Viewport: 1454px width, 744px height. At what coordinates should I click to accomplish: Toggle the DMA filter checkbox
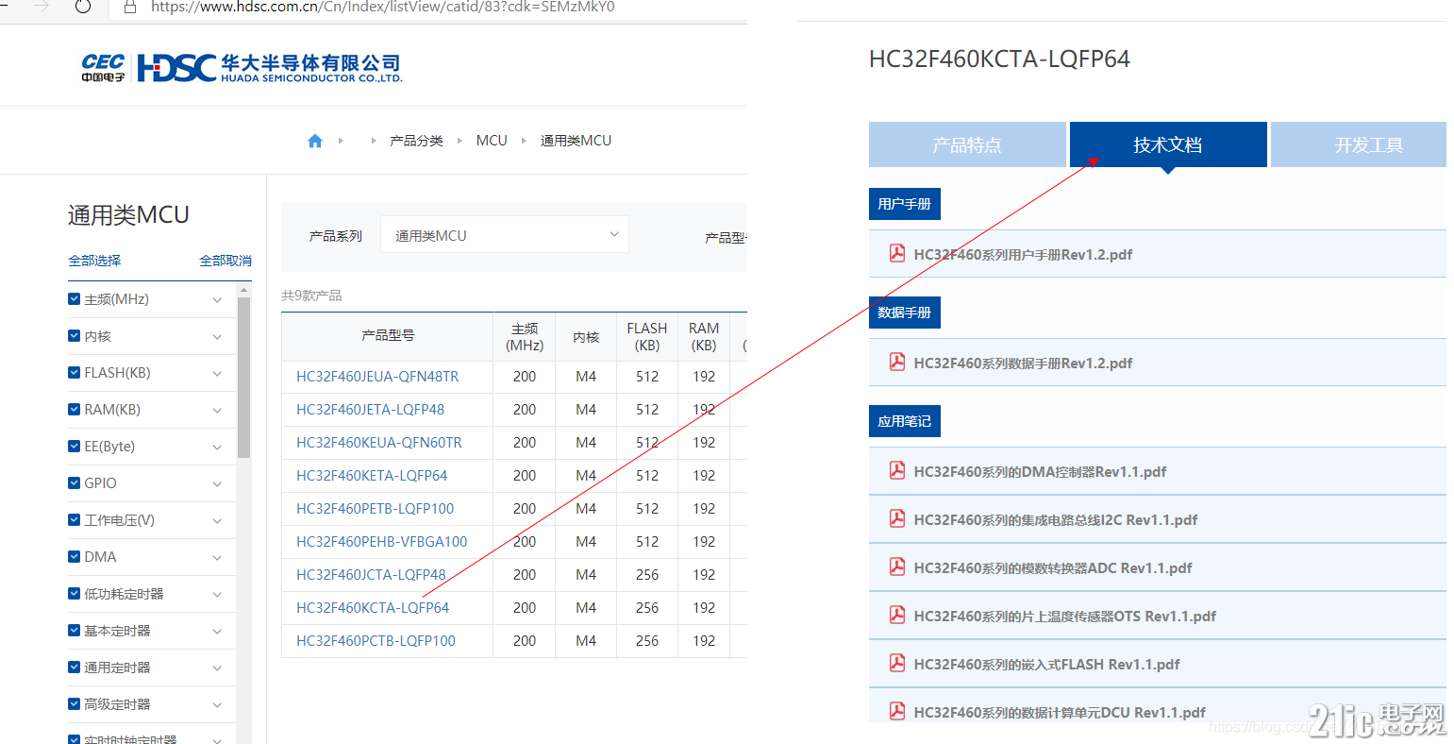pyautogui.click(x=75, y=556)
